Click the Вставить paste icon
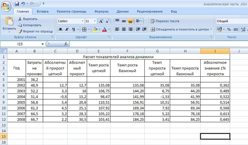The height and width of the screenshot is (145, 248). 9,21
